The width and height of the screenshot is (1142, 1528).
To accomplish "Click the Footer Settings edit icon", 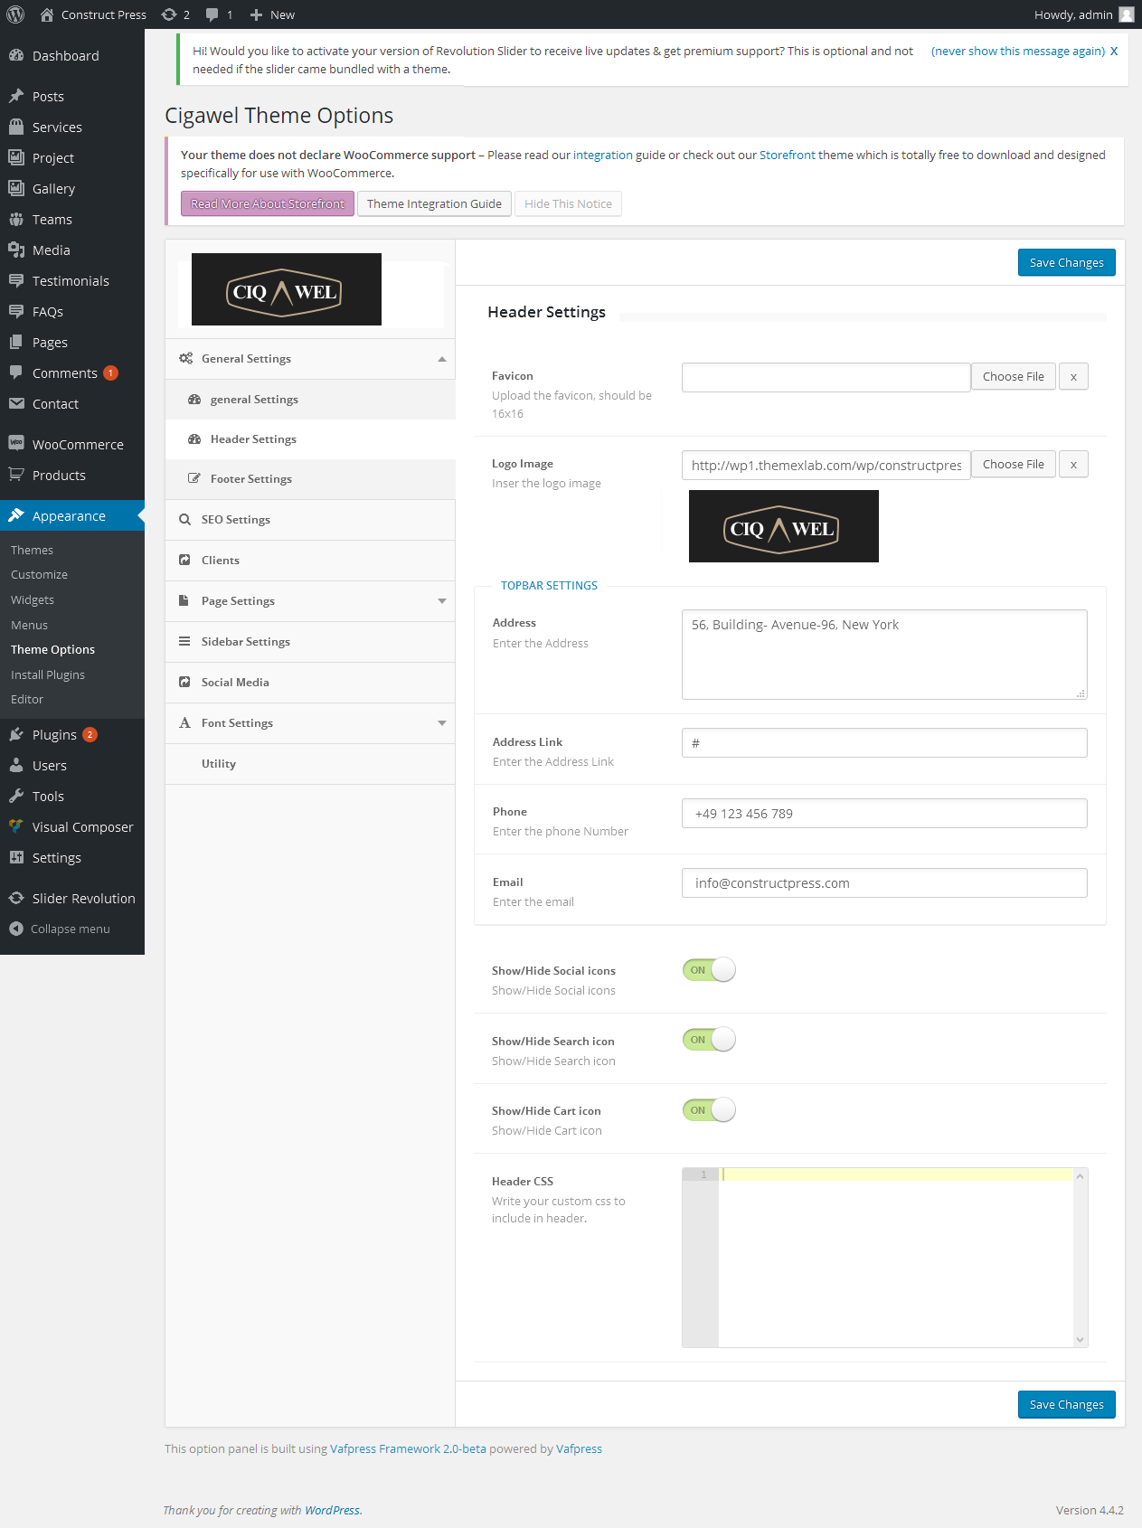I will [193, 479].
